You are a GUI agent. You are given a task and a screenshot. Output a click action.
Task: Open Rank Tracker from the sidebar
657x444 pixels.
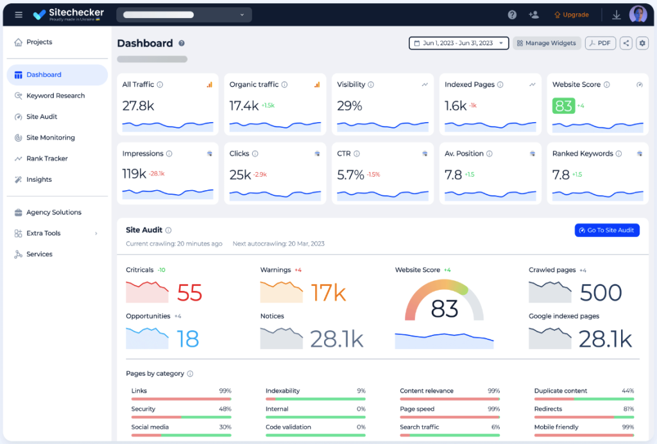(47, 159)
